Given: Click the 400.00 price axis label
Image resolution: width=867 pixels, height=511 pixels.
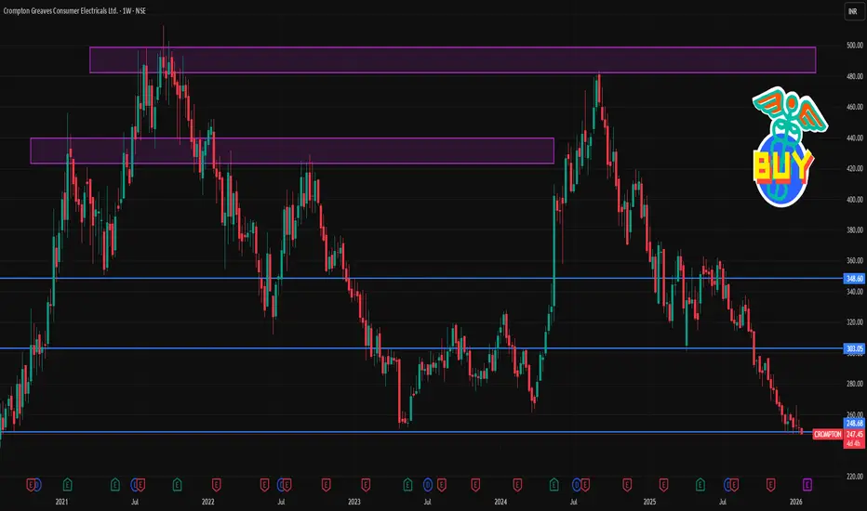Looking at the screenshot, I should point(854,200).
